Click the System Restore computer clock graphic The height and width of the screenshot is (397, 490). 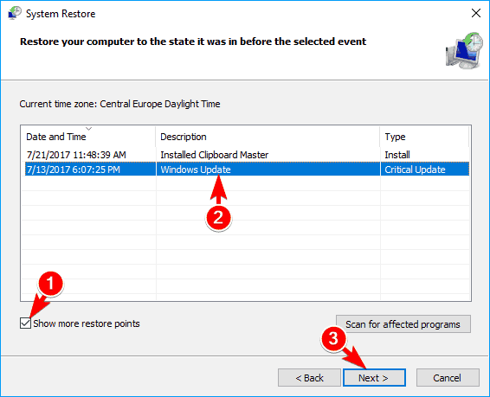[464, 50]
